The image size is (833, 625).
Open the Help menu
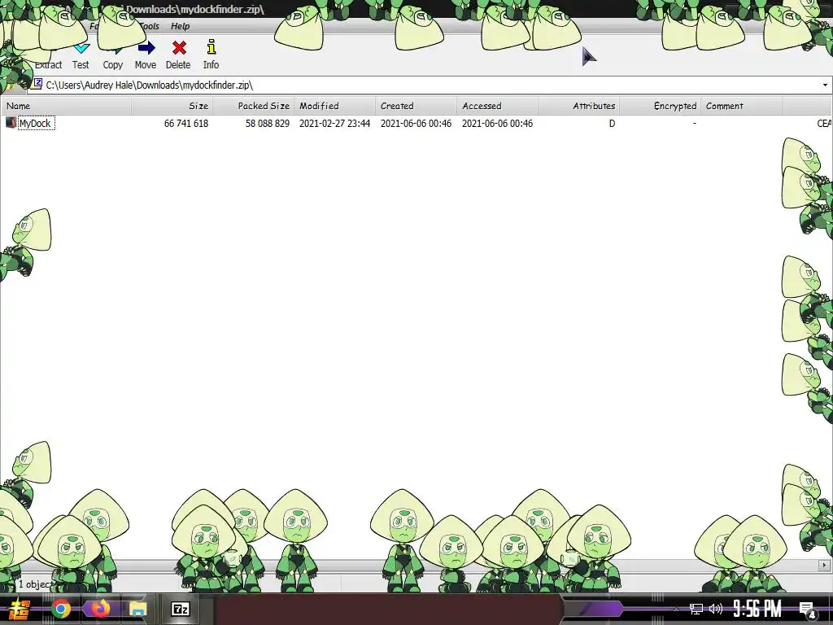click(180, 26)
